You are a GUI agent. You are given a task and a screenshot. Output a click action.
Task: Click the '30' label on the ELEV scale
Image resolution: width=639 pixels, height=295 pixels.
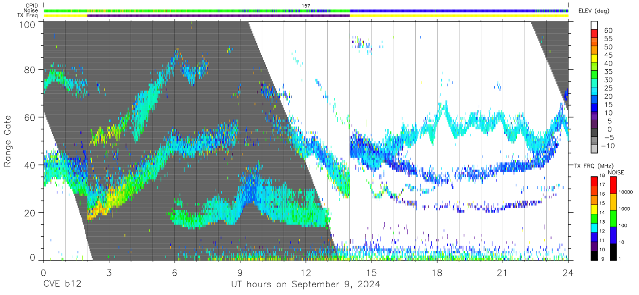pyautogui.click(x=608, y=80)
